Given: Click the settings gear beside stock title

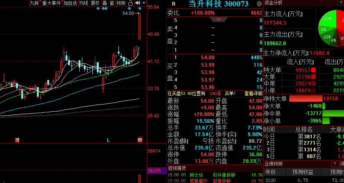Looking at the screenshot, I should [259, 4].
